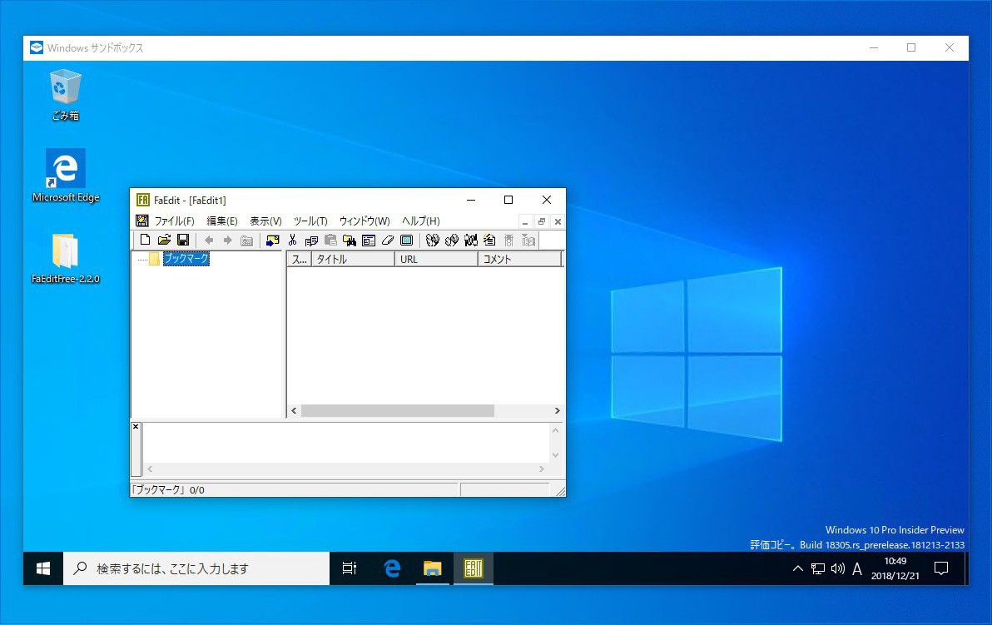The width and height of the screenshot is (992, 625).
Task: Sort by the タイトル column header
Action: pyautogui.click(x=353, y=260)
